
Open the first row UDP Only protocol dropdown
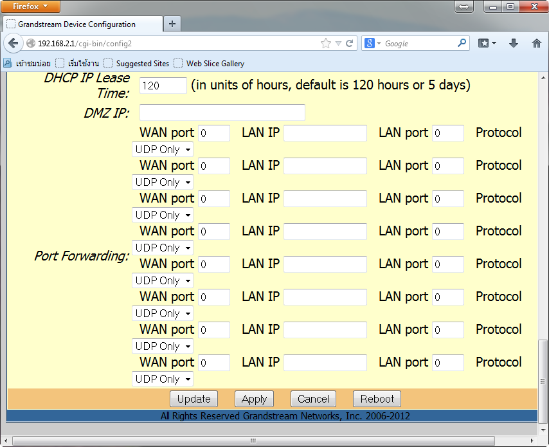pyautogui.click(x=163, y=150)
